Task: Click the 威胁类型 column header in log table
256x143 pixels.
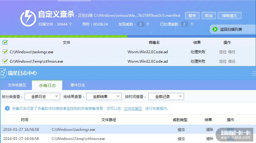Action: (x=180, y=120)
